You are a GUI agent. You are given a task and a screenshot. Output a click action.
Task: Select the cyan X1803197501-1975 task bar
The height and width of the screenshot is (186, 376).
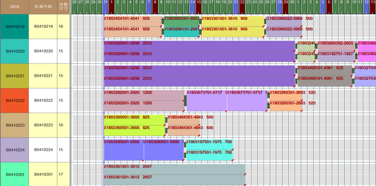click(x=209, y=150)
